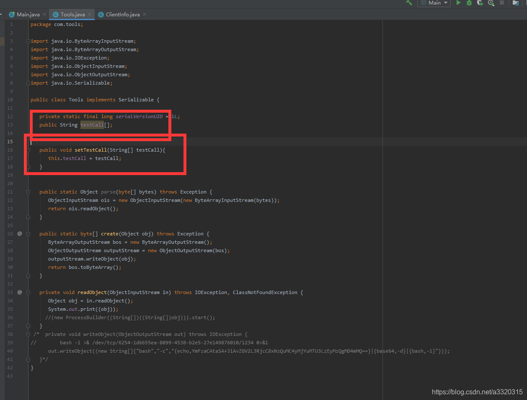Image resolution: width=527 pixels, height=400 pixels.
Task: Click the gray stop square icon
Action: 502,3
